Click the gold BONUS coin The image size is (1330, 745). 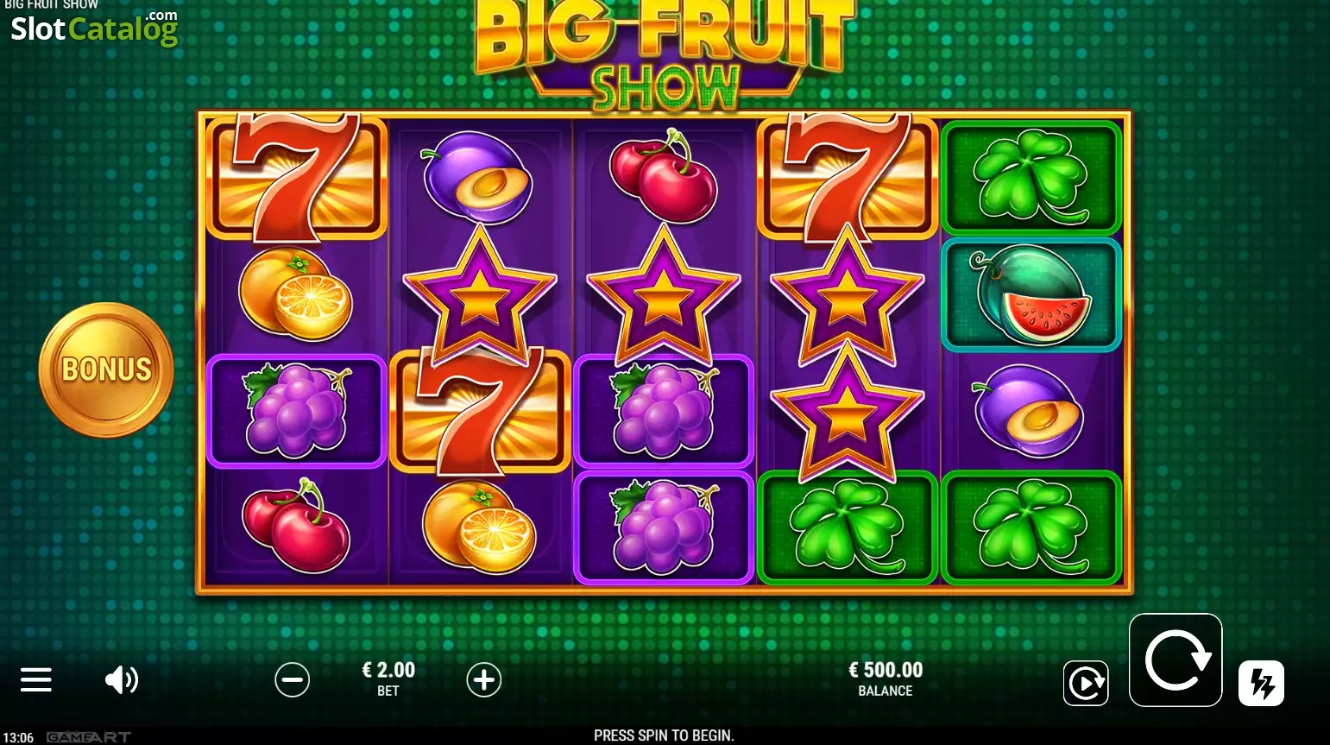pos(106,369)
